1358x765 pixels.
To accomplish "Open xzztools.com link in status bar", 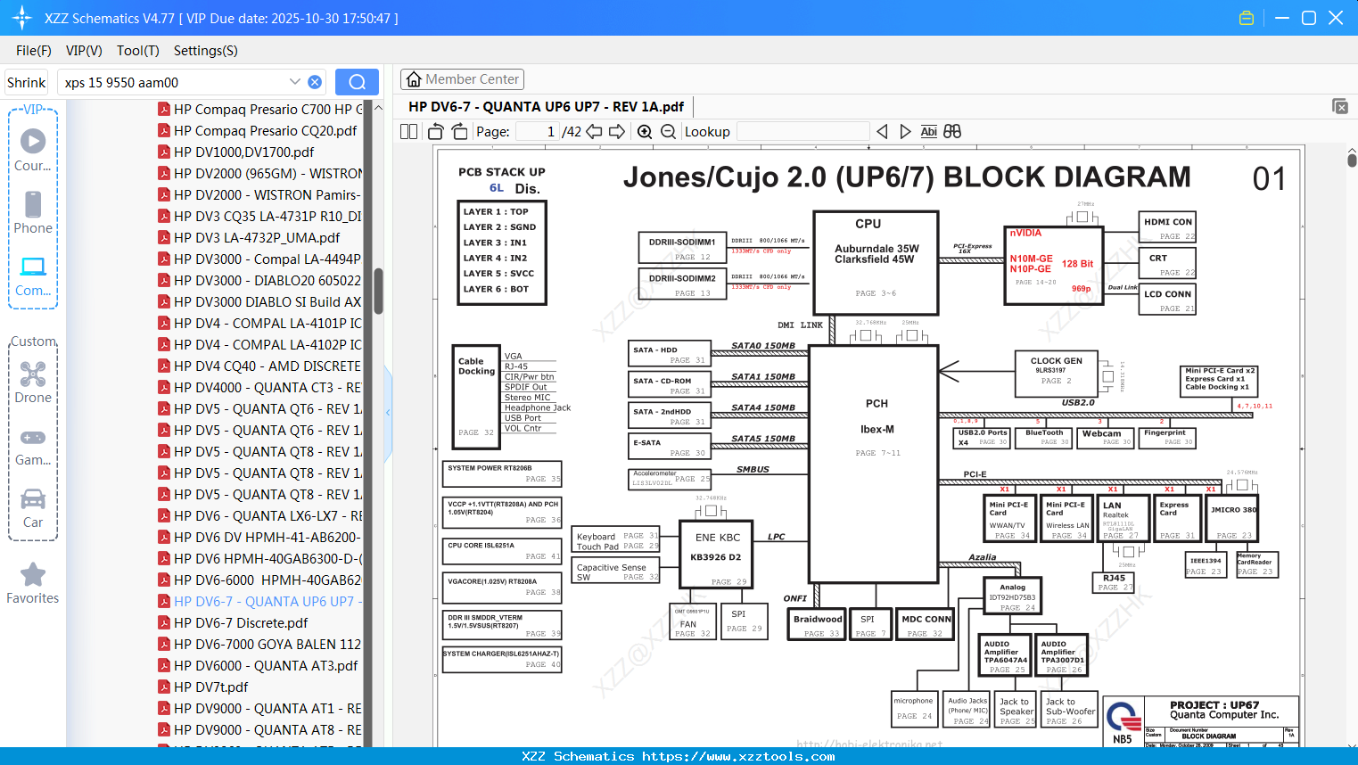I will tap(738, 756).
